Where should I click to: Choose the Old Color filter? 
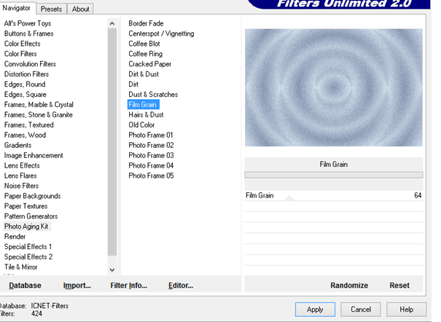[x=141, y=125]
